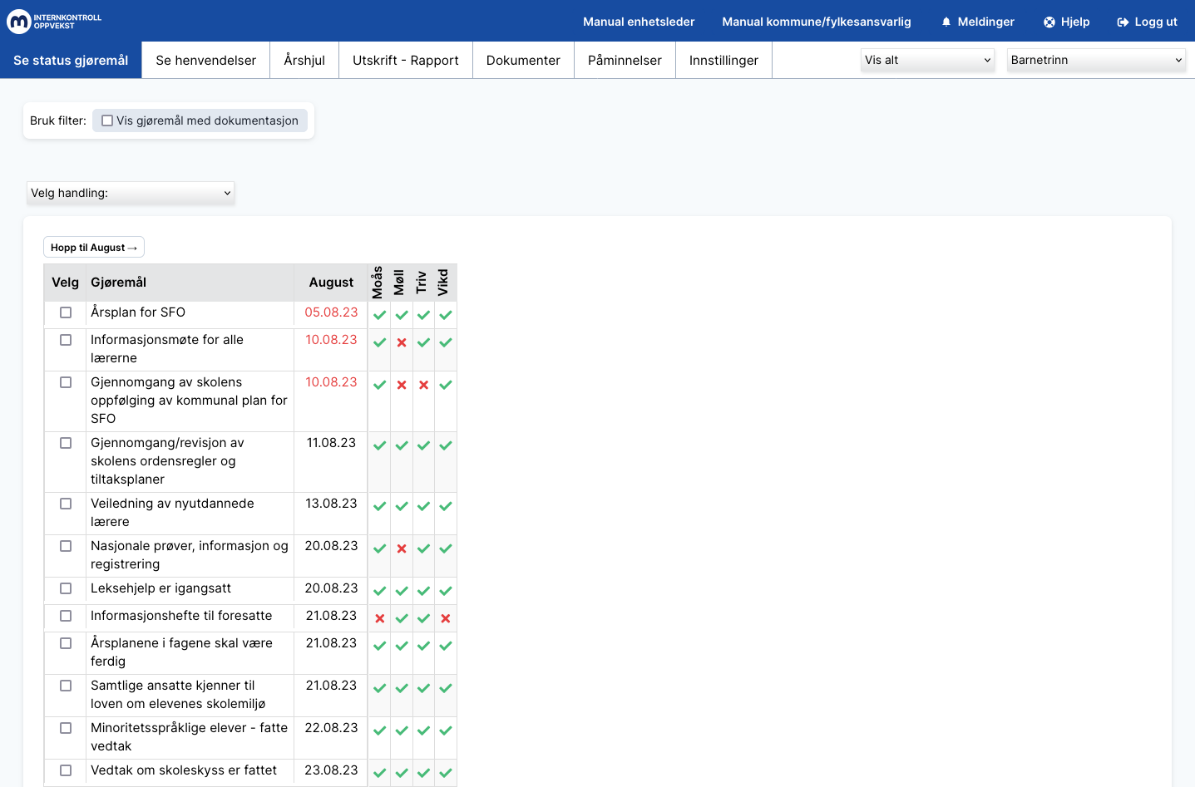The image size is (1195, 787).
Task: Select checkbox for Veiledning av nyutdannede lærere
Action: [66, 504]
